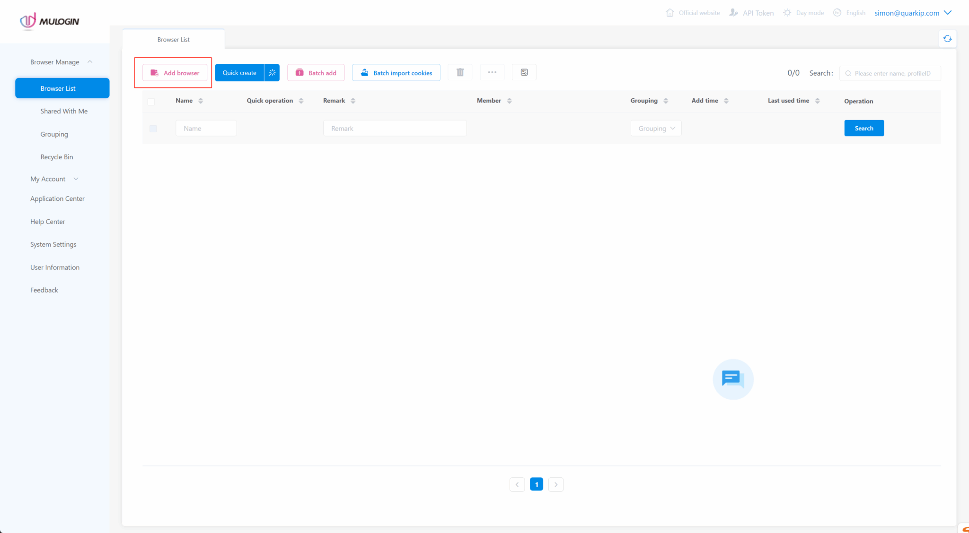Toggle the select-all checkbox in table header

pyautogui.click(x=152, y=101)
